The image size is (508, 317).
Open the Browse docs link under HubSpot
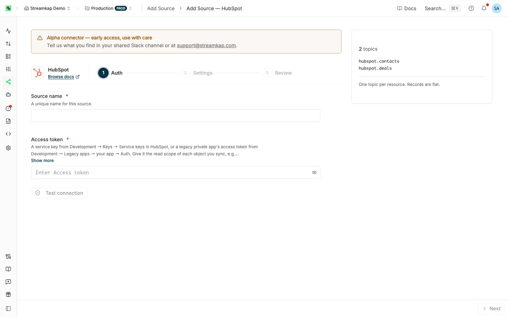coord(64,77)
